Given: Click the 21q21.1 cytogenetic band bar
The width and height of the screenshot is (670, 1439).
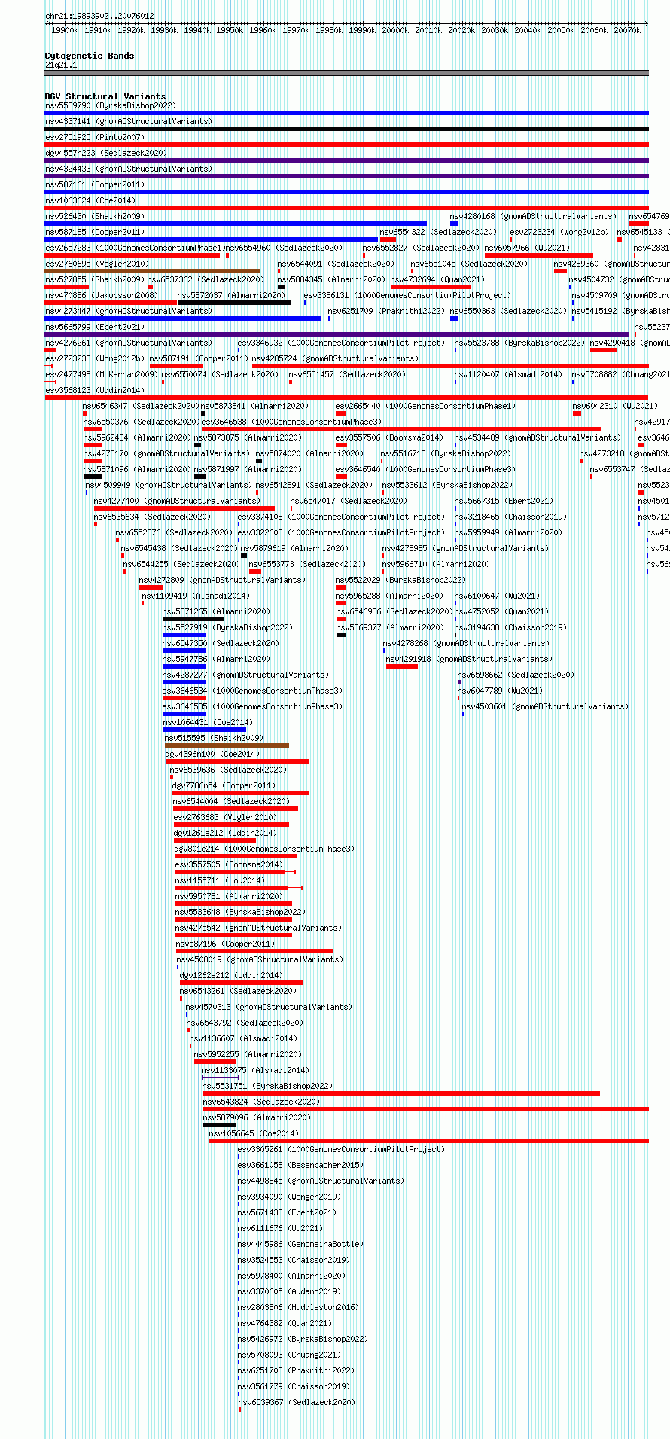Looking at the screenshot, I should click(x=346, y=73).
